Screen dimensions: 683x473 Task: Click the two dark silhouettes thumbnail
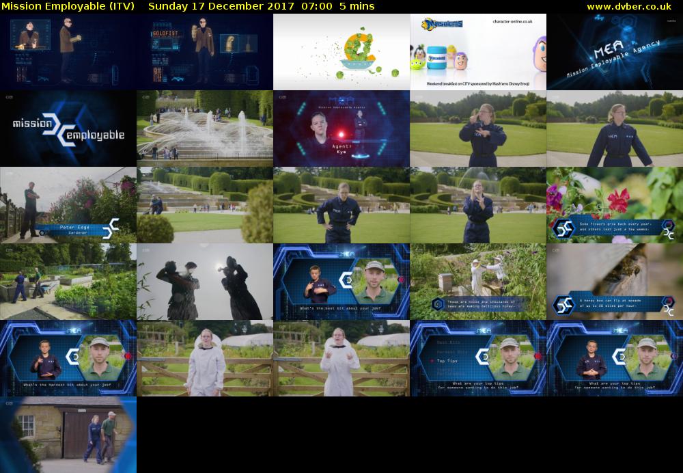tap(205, 282)
